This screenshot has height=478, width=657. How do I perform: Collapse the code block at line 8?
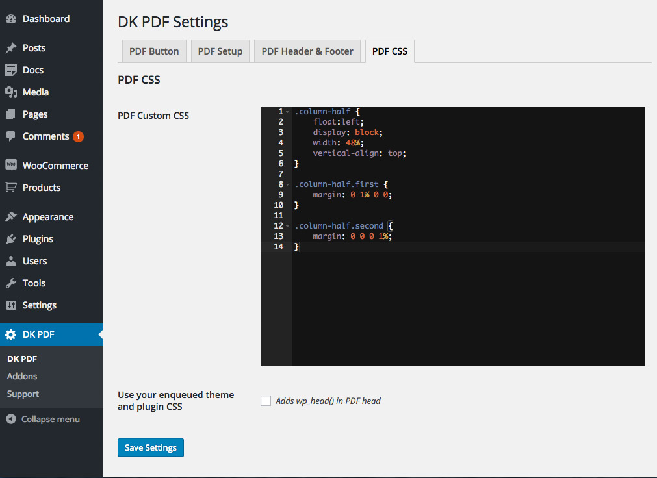coord(288,184)
